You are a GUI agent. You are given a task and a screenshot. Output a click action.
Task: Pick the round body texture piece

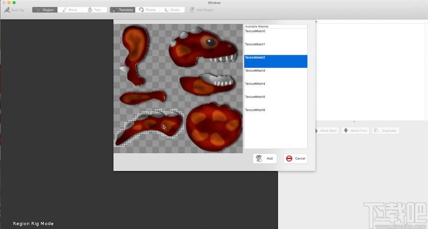tap(214, 127)
